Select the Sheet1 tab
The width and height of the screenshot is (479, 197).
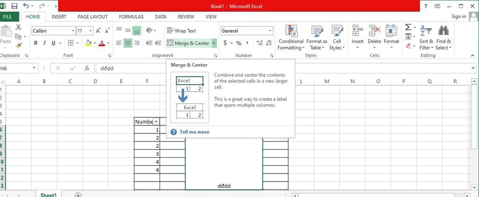(49, 195)
